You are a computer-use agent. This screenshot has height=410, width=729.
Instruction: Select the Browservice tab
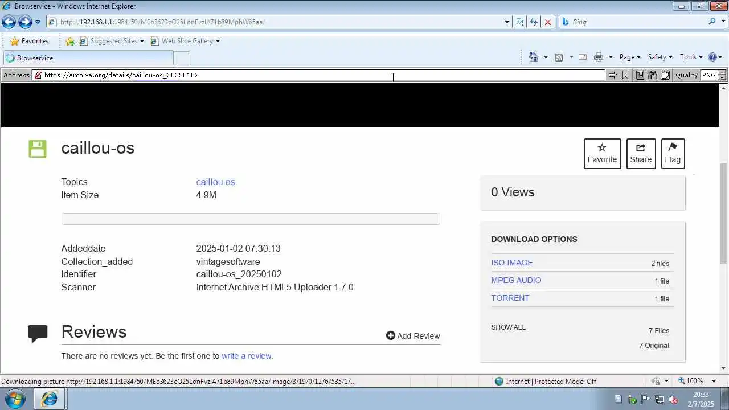88,58
